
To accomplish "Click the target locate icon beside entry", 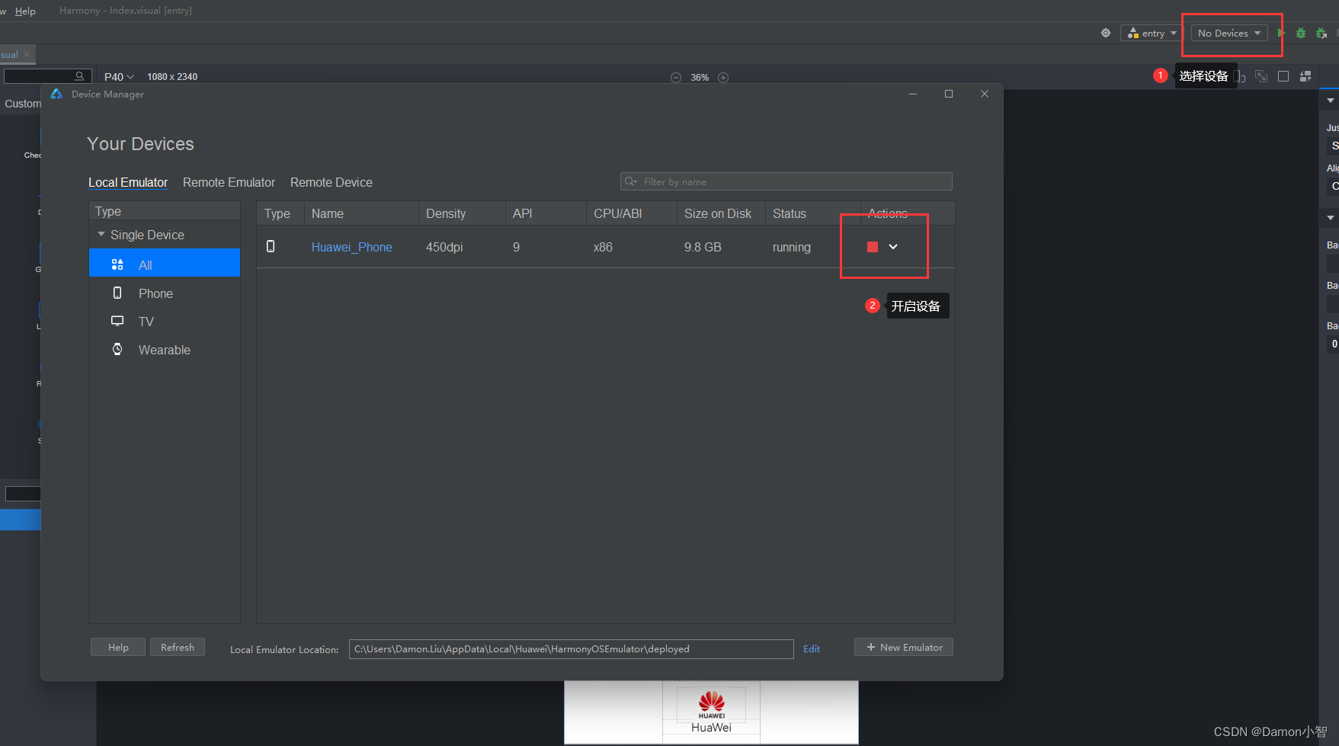I will (1106, 34).
